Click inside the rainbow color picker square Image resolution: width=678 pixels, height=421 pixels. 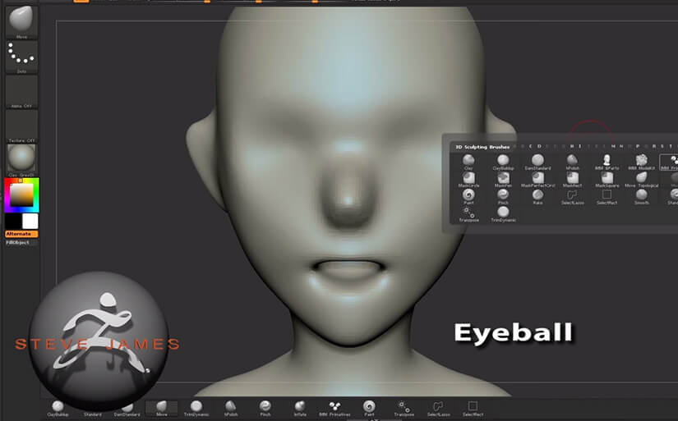[21, 194]
